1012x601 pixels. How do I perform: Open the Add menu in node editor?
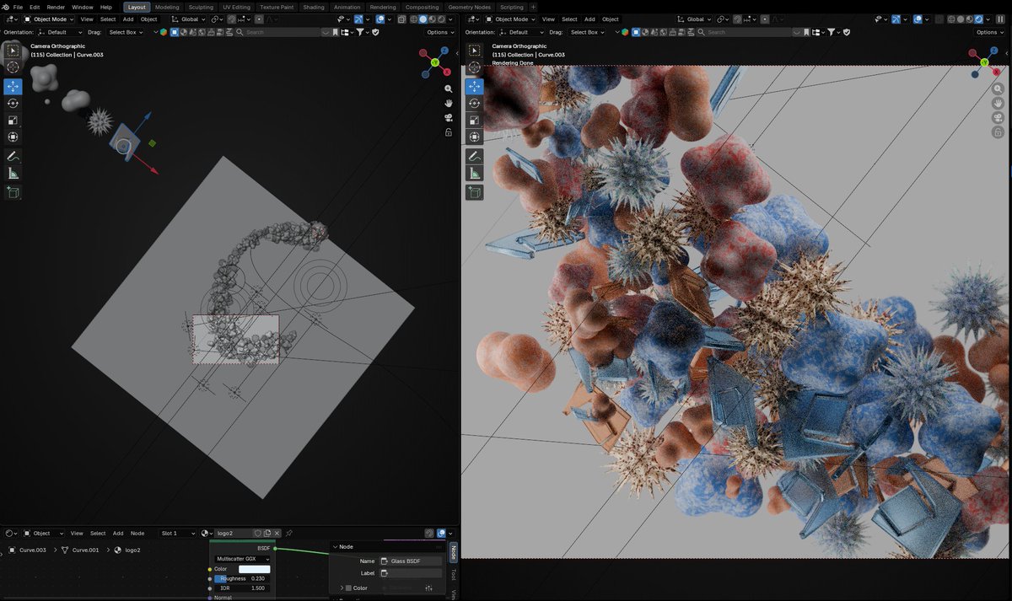pyautogui.click(x=118, y=533)
